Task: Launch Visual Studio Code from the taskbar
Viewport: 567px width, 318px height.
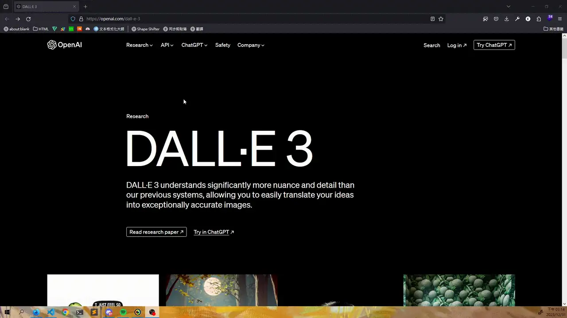Action: click(50, 312)
